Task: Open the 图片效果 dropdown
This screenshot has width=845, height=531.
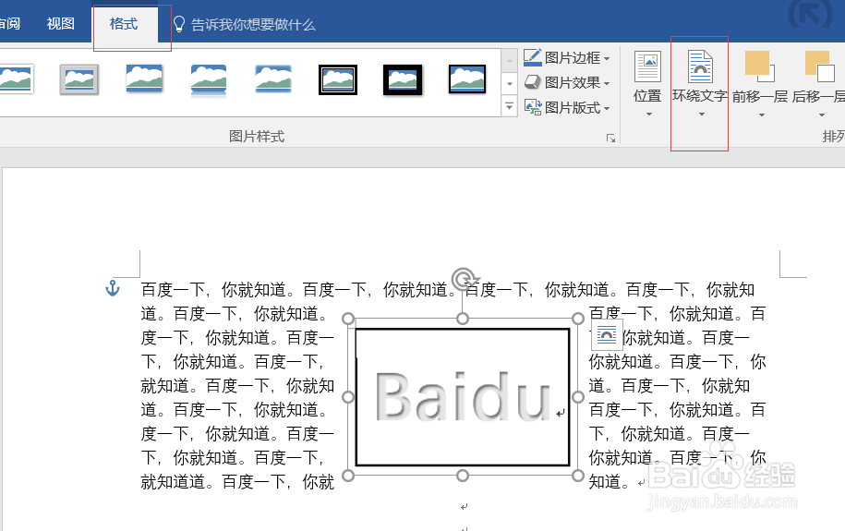Action: pos(567,82)
